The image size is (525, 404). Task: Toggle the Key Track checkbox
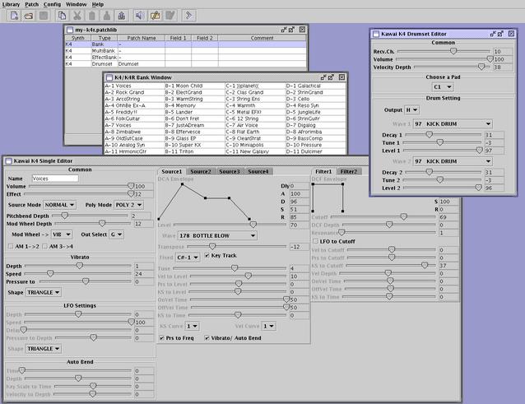coord(207,256)
